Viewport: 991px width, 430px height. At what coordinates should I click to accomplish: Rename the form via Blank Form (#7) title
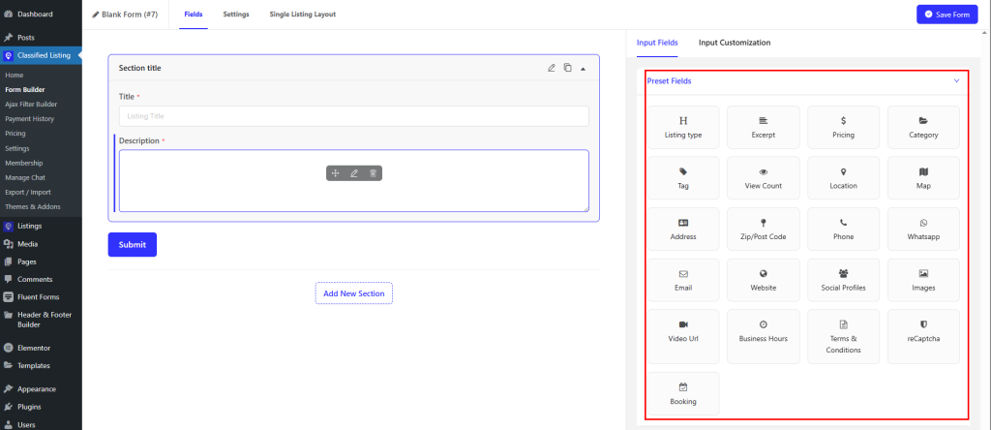pyautogui.click(x=125, y=14)
